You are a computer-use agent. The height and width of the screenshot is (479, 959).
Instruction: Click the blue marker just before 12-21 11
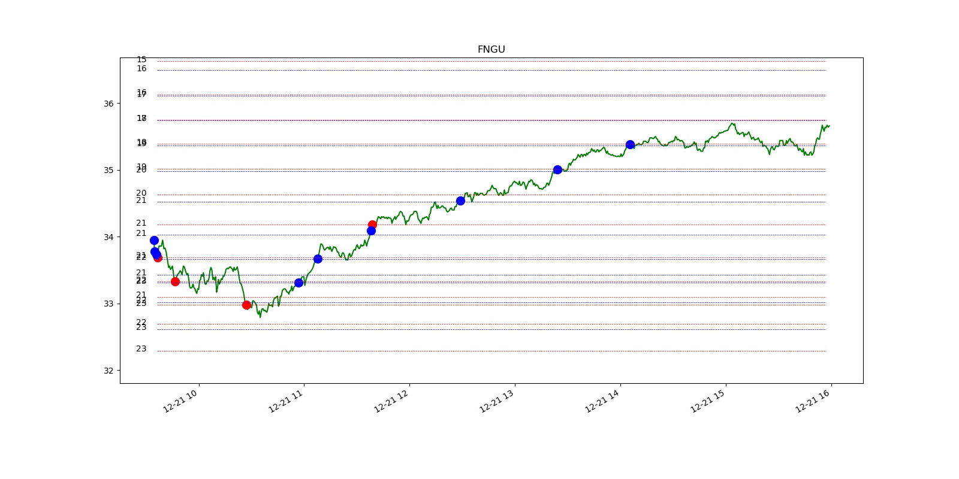click(298, 283)
